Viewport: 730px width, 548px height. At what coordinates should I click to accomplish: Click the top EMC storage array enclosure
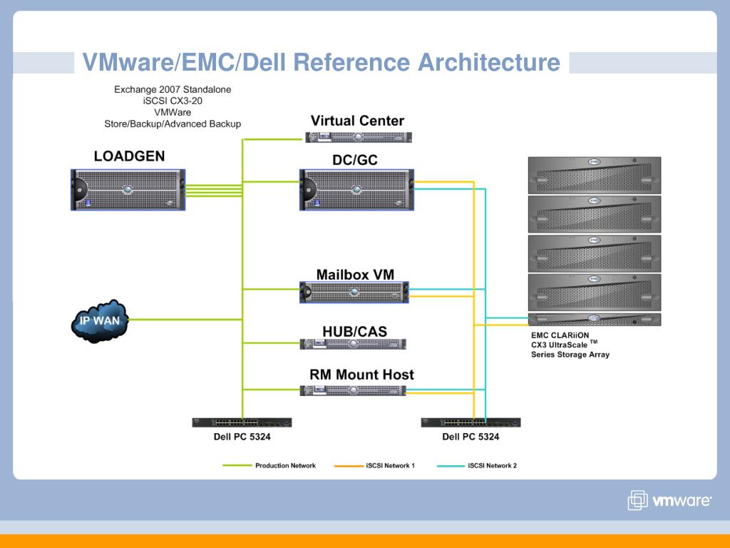595,176
